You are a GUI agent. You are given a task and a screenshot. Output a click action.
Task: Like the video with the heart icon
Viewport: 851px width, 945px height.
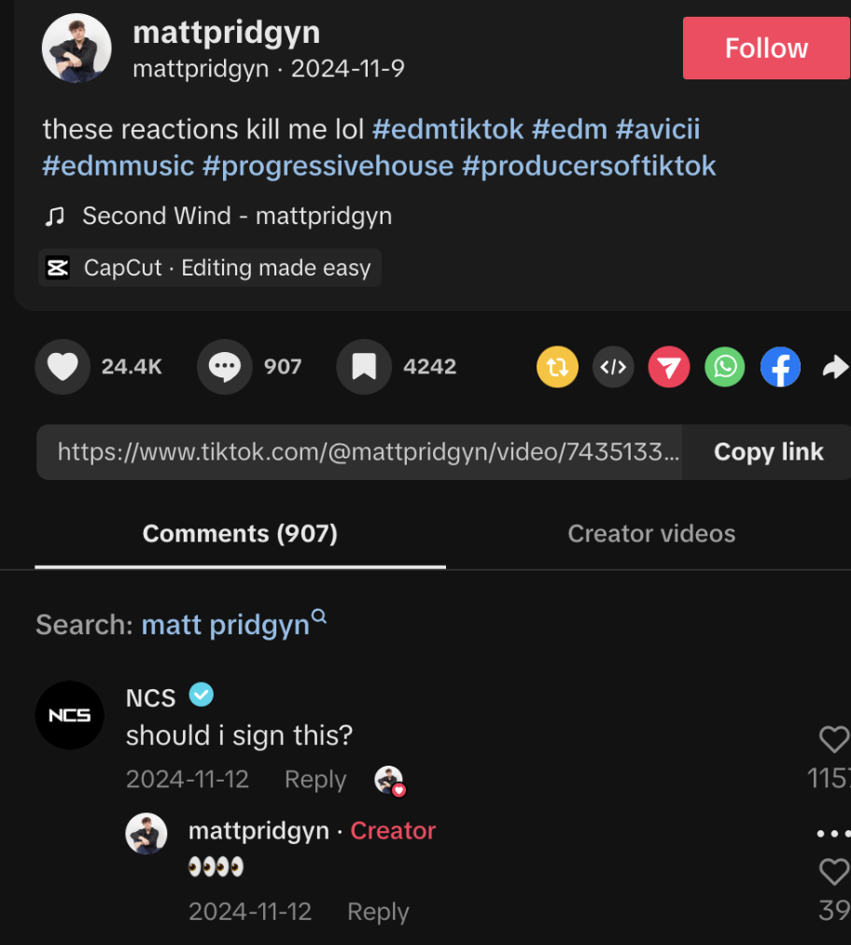(x=63, y=367)
